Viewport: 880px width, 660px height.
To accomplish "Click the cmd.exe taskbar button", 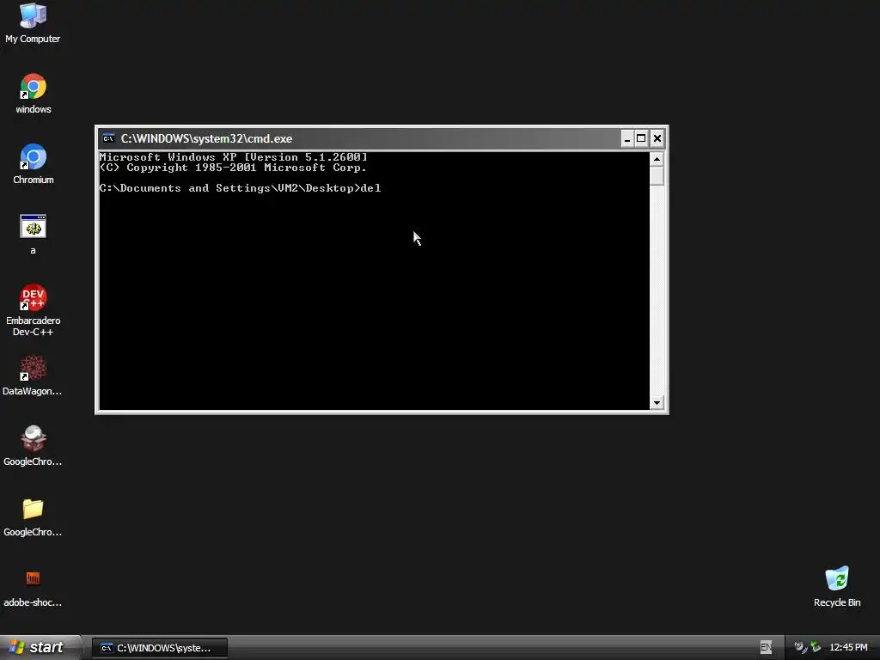I will click(160, 648).
